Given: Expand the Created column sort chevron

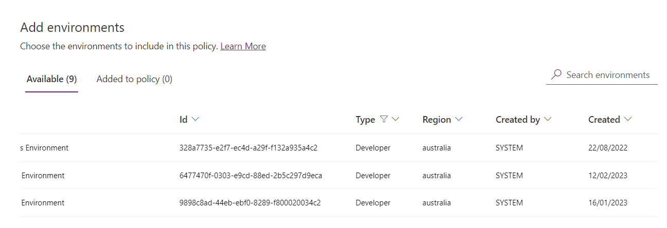Looking at the screenshot, I should coord(627,119).
